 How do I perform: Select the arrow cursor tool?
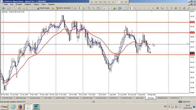[x=130, y=8]
